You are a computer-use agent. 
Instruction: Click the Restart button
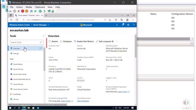click(x=53, y=42)
